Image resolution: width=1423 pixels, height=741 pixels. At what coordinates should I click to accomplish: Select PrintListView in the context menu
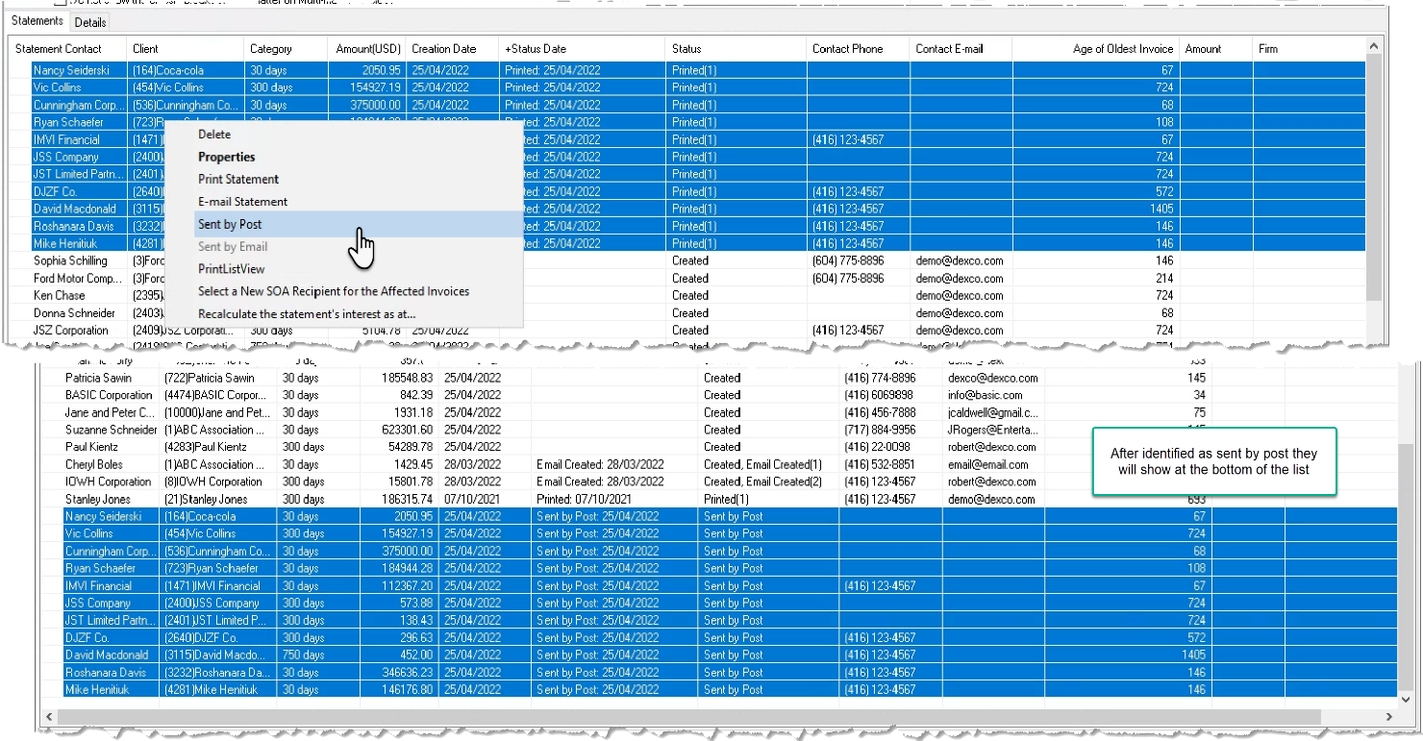tap(232, 269)
